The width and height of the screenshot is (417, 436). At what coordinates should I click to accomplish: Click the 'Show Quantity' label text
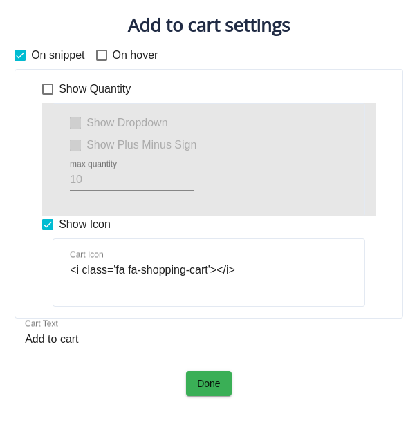95,89
